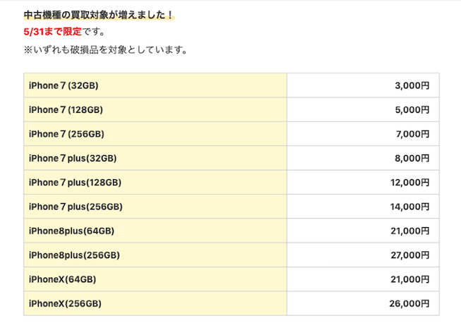
Task: Select the iPhoneX(256GB) row label
Action: 65,303
